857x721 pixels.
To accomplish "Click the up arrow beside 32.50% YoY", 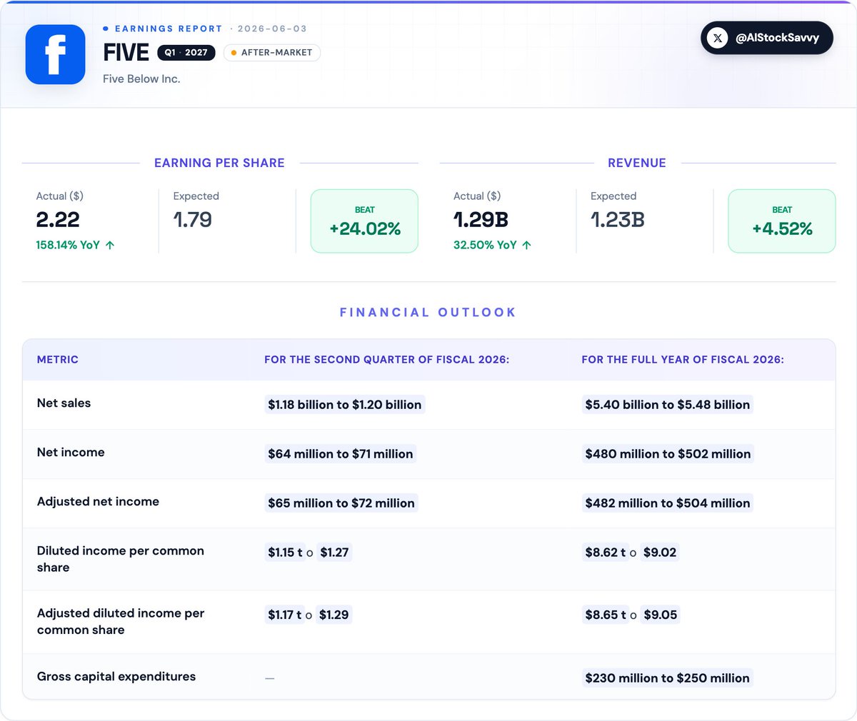I will [527, 245].
